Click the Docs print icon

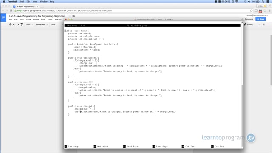10,25
